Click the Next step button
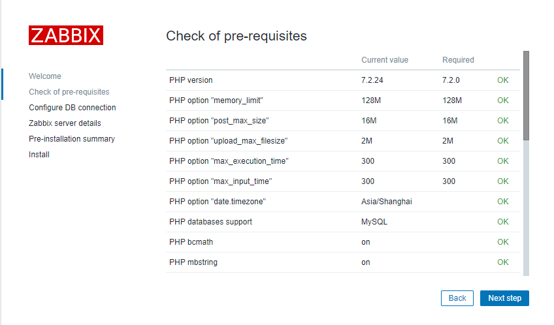 coord(504,298)
